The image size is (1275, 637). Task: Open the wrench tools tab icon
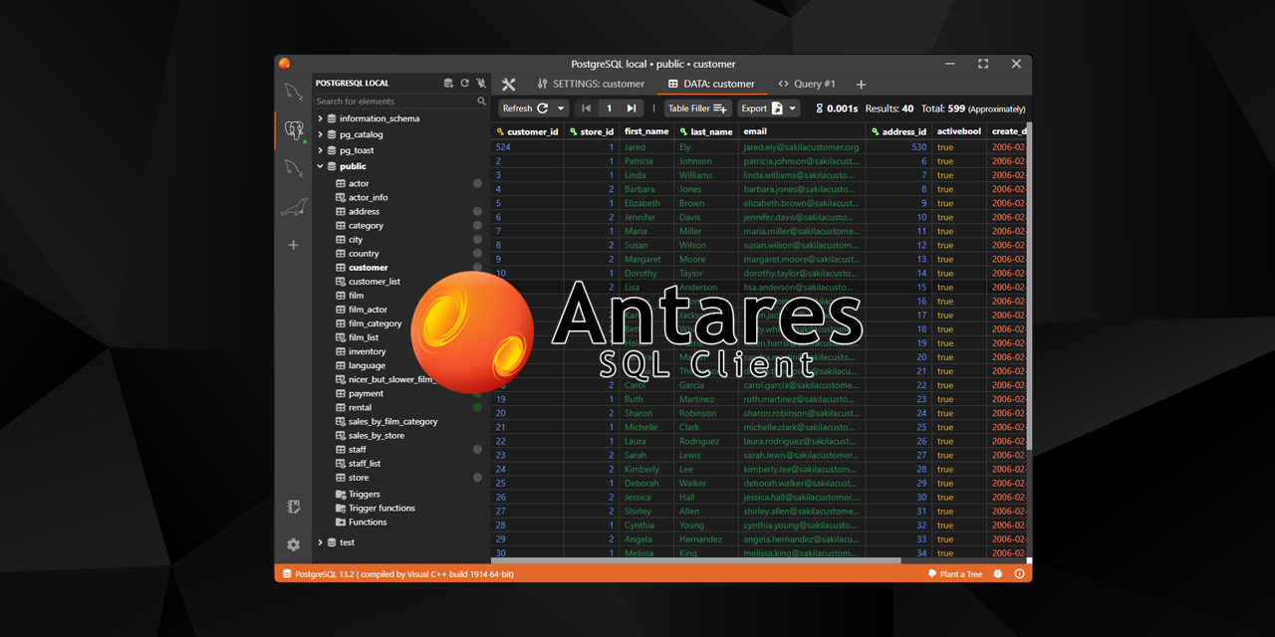click(x=509, y=85)
